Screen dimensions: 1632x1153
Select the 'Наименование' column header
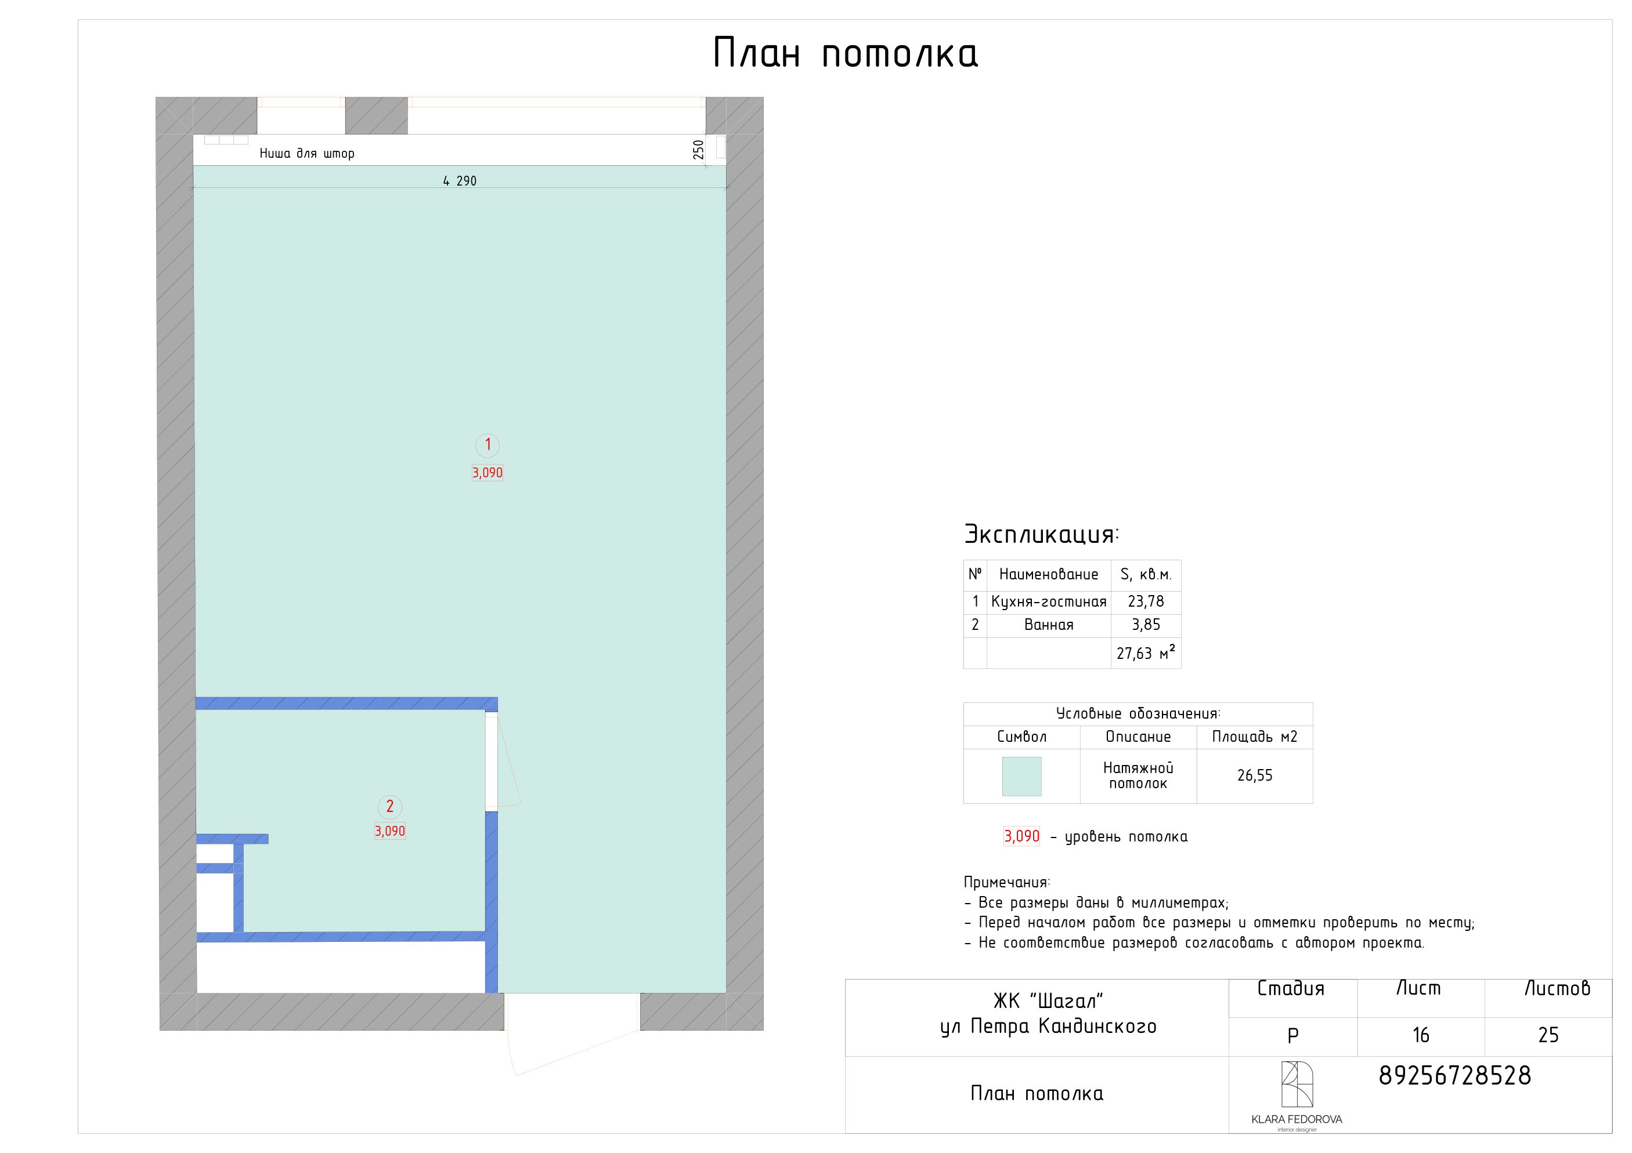pyautogui.click(x=1048, y=574)
